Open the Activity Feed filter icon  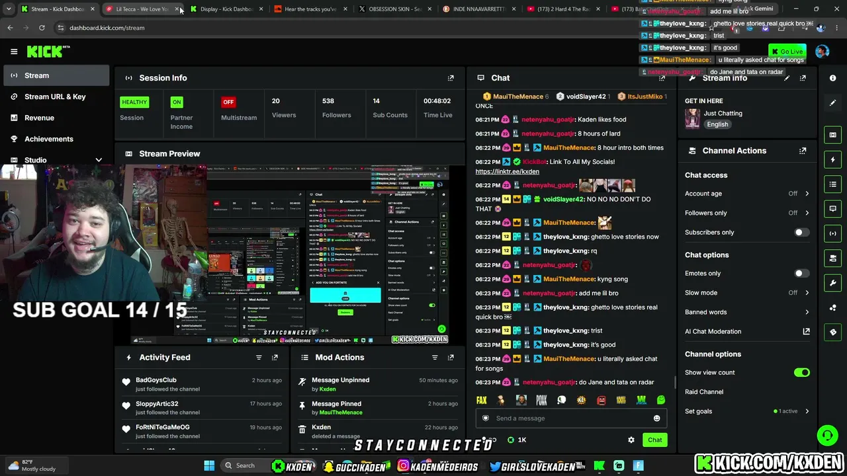click(x=259, y=358)
